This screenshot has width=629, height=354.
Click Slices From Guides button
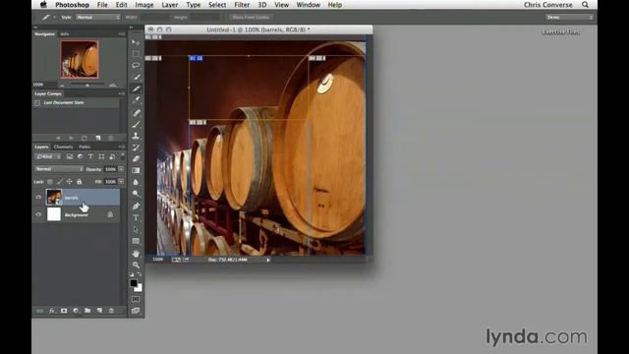click(252, 18)
